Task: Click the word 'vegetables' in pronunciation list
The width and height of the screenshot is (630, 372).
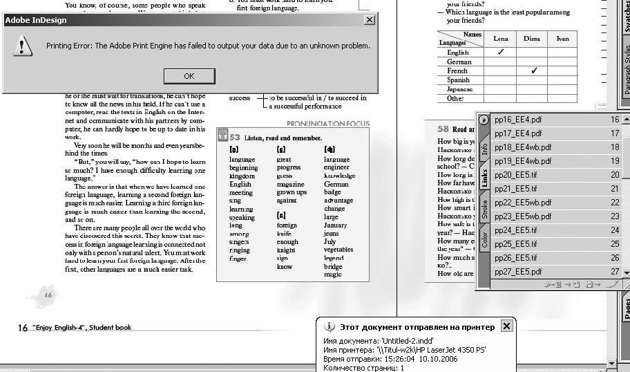Action: (x=338, y=250)
